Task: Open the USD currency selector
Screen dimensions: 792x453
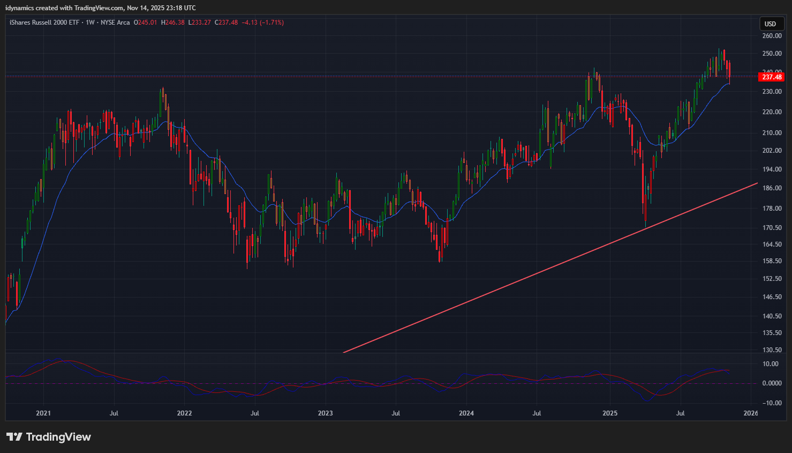Action: click(770, 24)
